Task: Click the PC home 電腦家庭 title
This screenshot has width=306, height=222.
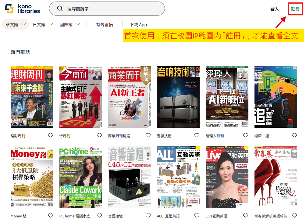Action: tap(75, 216)
